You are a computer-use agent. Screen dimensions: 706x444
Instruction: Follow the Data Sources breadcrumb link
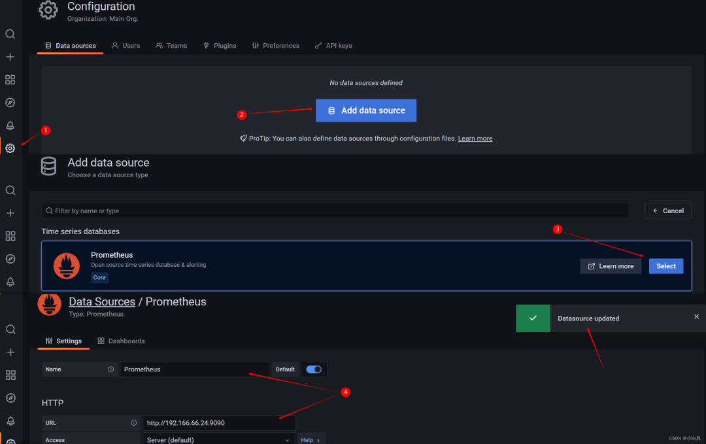click(102, 301)
